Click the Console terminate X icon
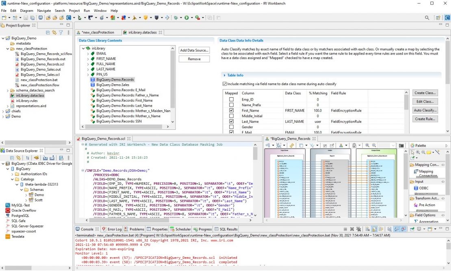451x271 pixels. [x=352, y=229]
